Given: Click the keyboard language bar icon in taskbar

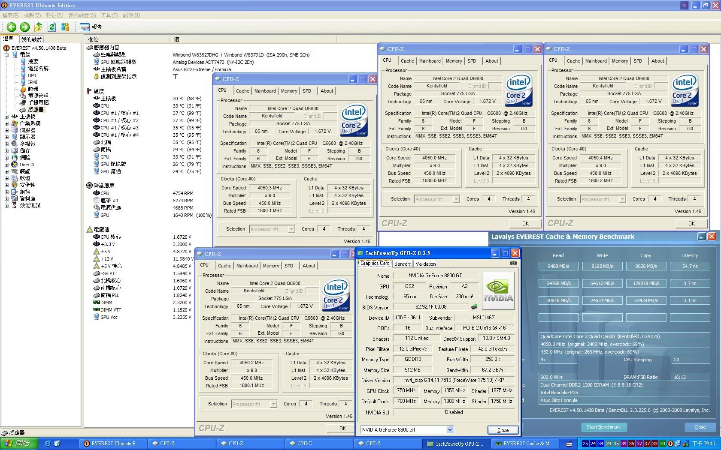Looking at the screenshot, I should 569,444.
